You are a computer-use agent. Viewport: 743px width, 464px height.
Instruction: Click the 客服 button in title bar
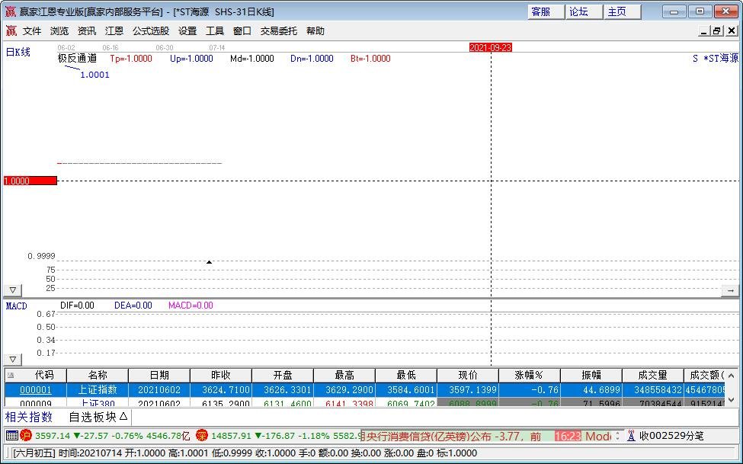click(546, 12)
